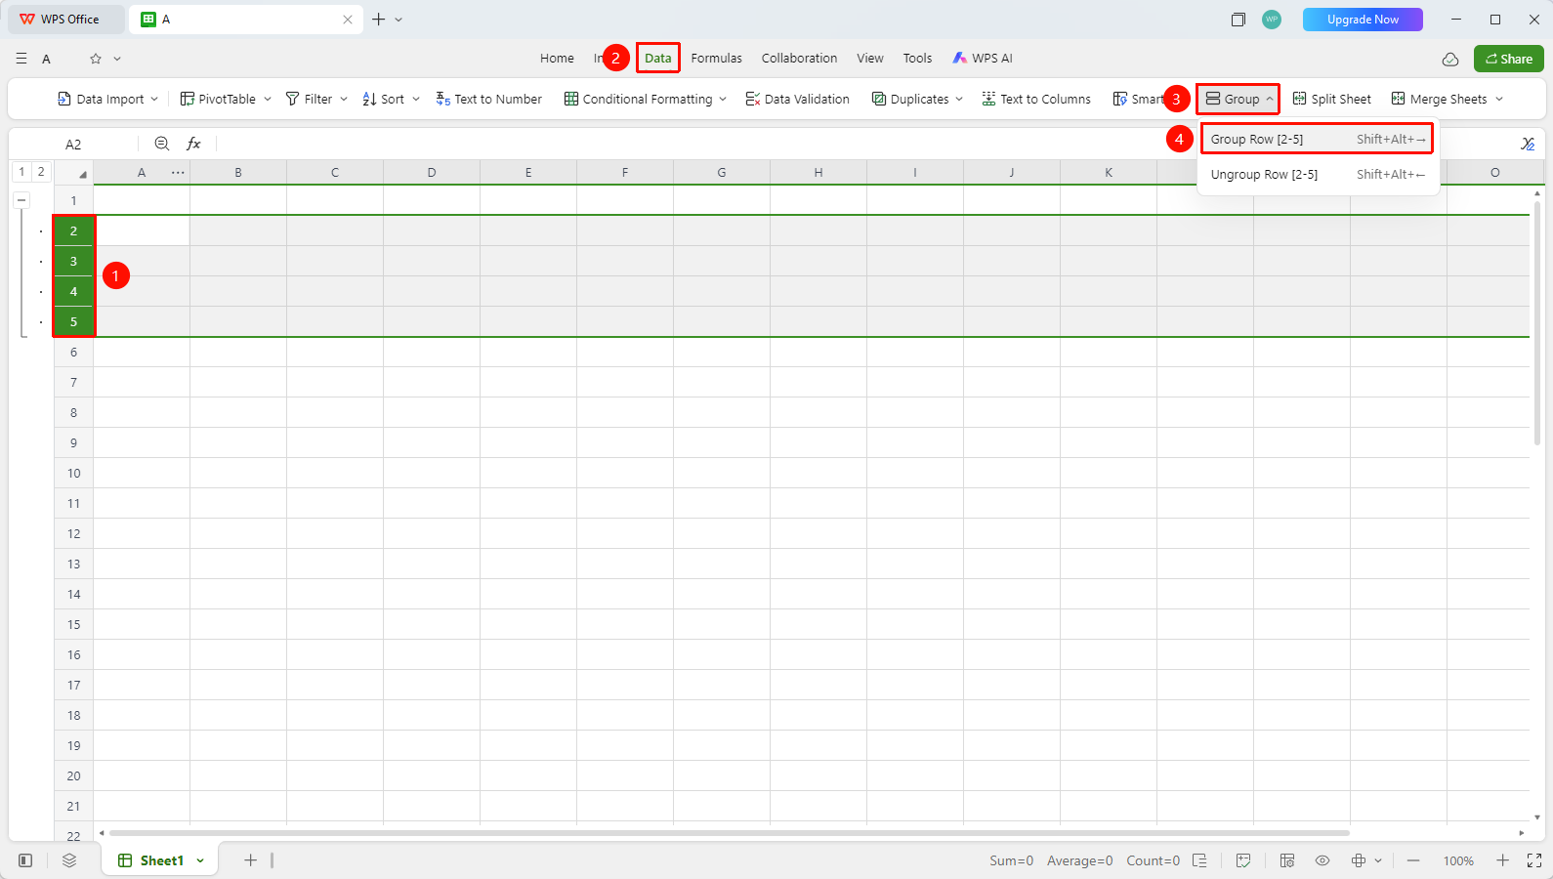Image resolution: width=1553 pixels, height=879 pixels.
Task: Insert a PivotTable
Action: point(218,99)
